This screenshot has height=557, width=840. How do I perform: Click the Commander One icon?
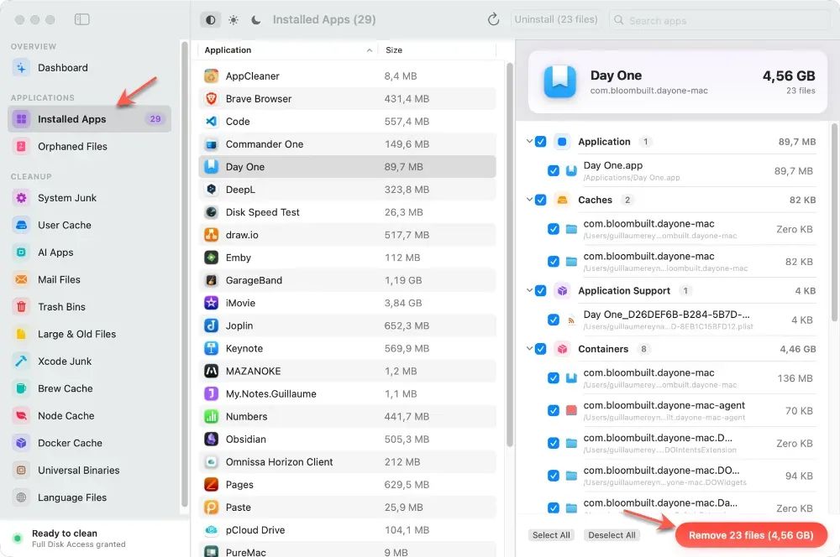(211, 144)
